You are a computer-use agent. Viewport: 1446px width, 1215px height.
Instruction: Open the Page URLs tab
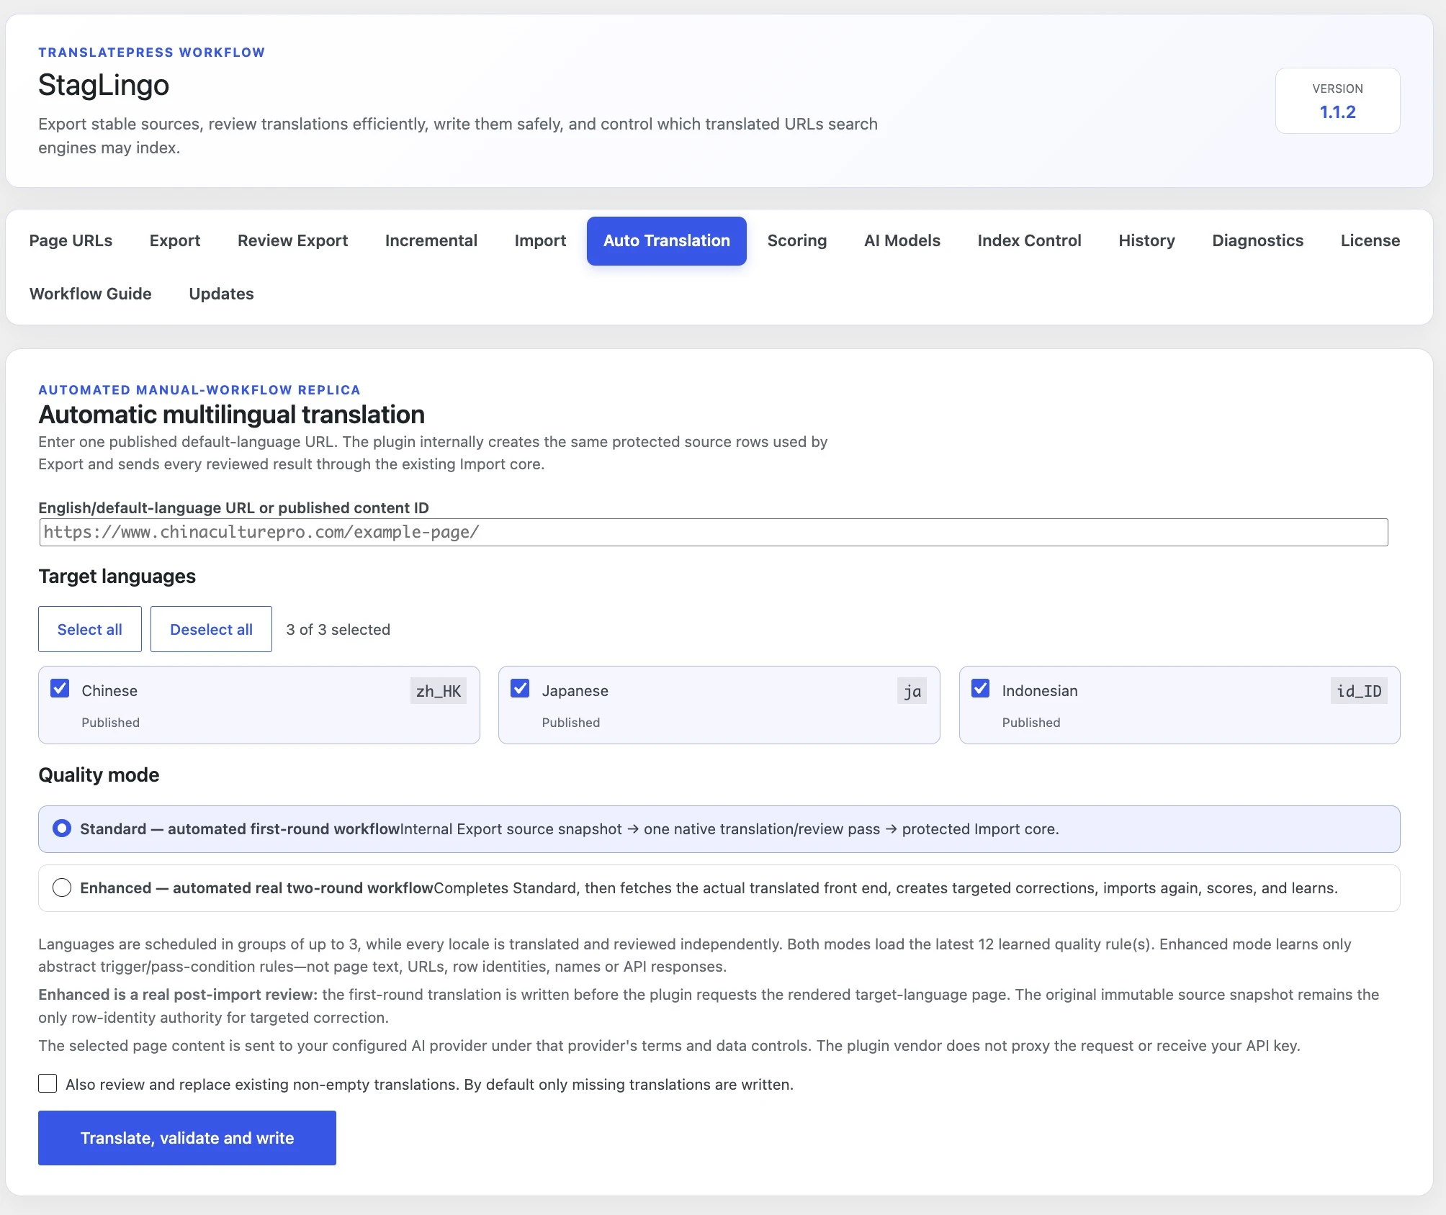(x=71, y=240)
